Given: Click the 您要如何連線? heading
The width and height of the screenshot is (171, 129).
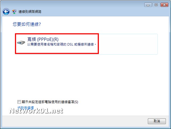Looking at the screenshot, I should pyautogui.click(x=27, y=24).
